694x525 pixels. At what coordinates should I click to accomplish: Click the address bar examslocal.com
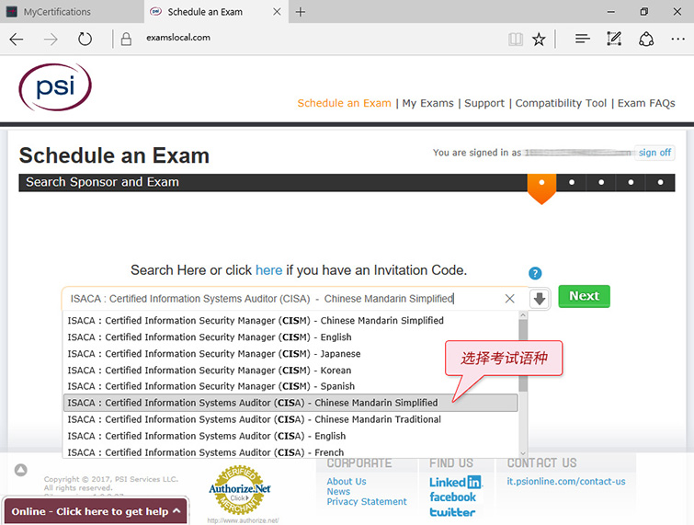point(178,38)
